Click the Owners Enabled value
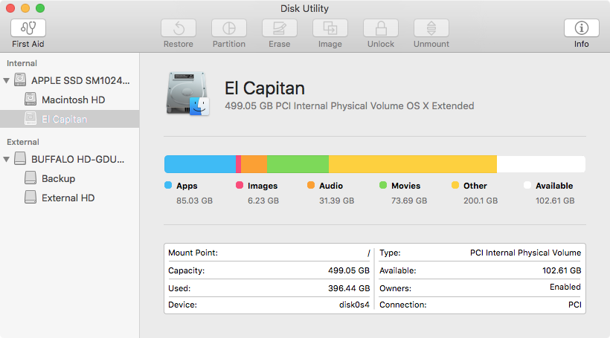Screen dimensions: 610x338 (x=565, y=287)
